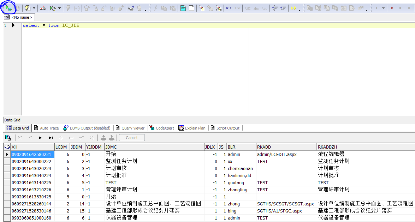Screen dimensions: 415x222
Task: Click the clear editor blank page icon
Action: (191, 8)
